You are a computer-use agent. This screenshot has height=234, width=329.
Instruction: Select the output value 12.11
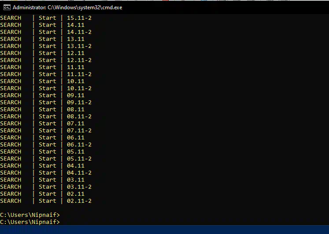click(x=76, y=53)
